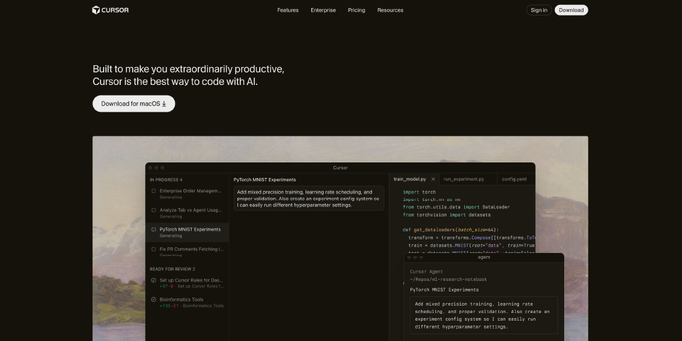Viewport: 682px width, 341px height.
Task: Click the Download button in the header
Action: pyautogui.click(x=571, y=10)
